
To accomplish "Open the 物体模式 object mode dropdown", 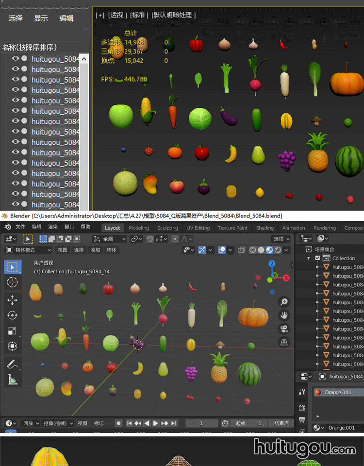I will (x=28, y=250).
